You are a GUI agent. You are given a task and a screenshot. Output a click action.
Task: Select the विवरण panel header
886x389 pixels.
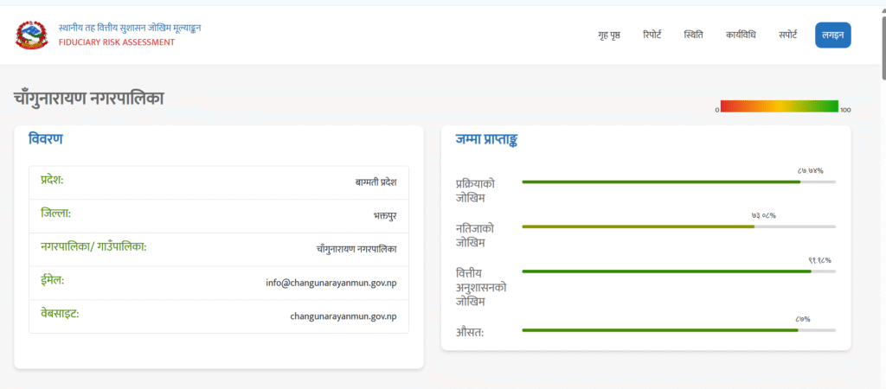[x=45, y=138]
